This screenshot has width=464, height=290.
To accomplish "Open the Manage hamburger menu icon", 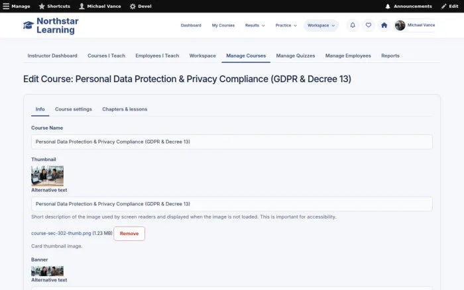I will [x=6, y=6].
